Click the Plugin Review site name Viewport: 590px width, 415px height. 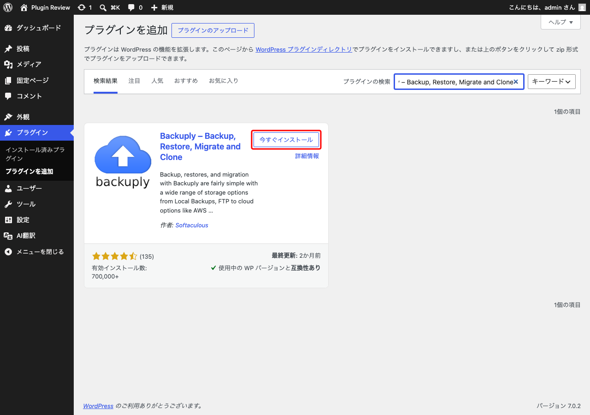click(51, 7)
